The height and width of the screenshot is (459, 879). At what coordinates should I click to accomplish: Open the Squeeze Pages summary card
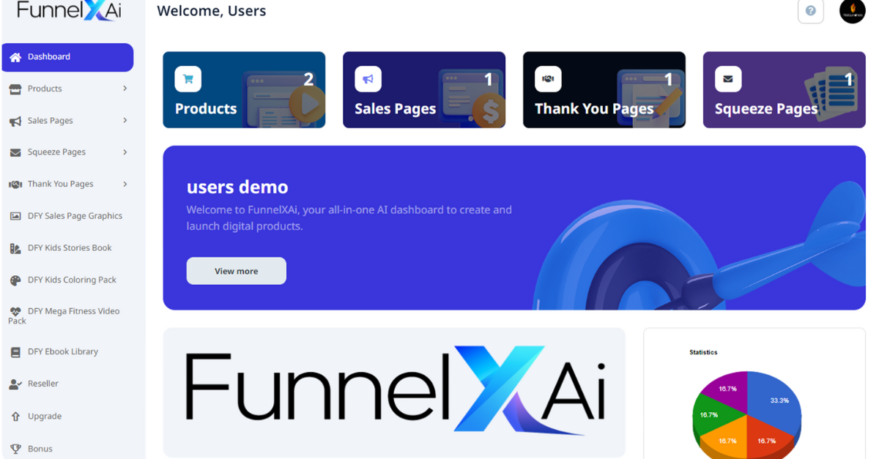pos(785,90)
